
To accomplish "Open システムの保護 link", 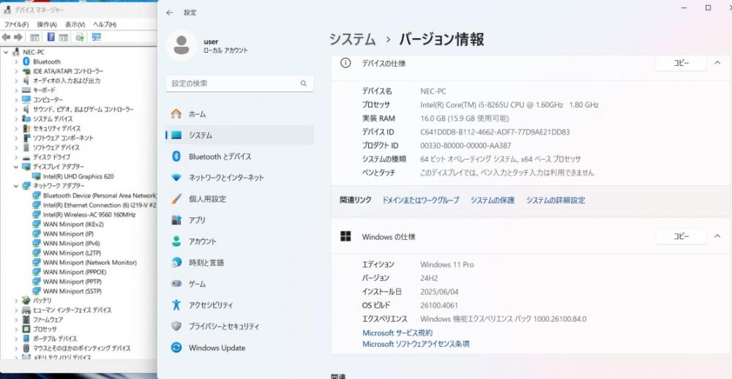I will (493, 200).
